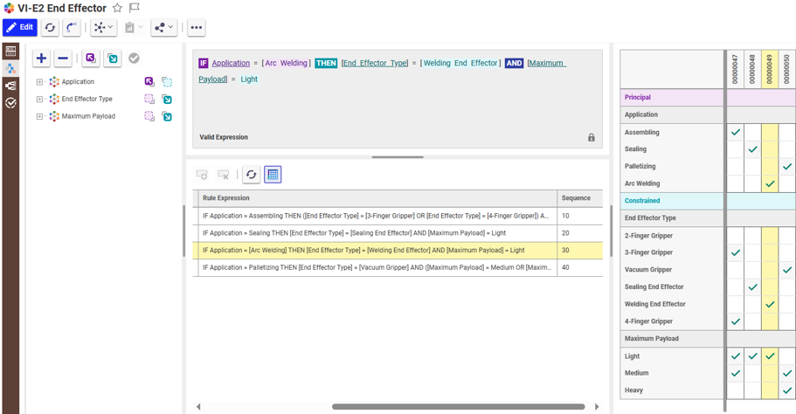Click the Principal section header in matrix
This screenshot has height=414, width=796.
[672, 98]
